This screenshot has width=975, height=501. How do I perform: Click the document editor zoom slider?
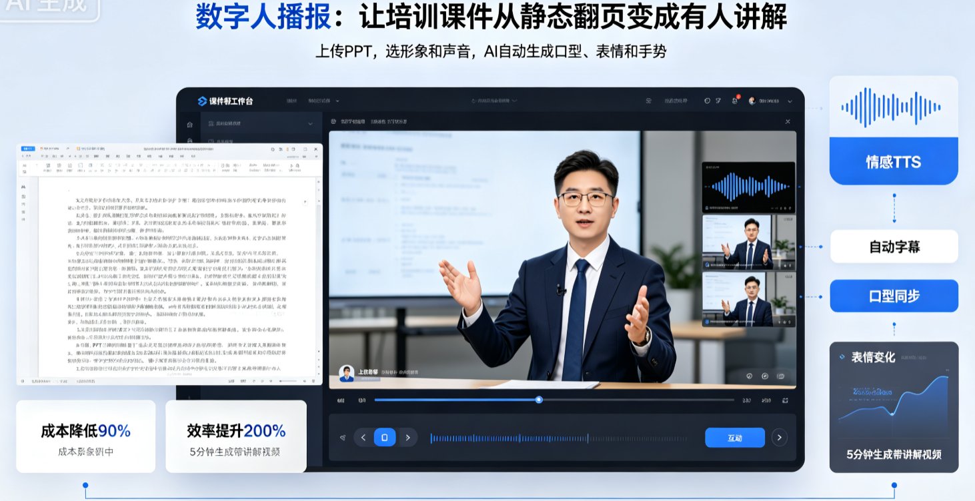click(287, 380)
